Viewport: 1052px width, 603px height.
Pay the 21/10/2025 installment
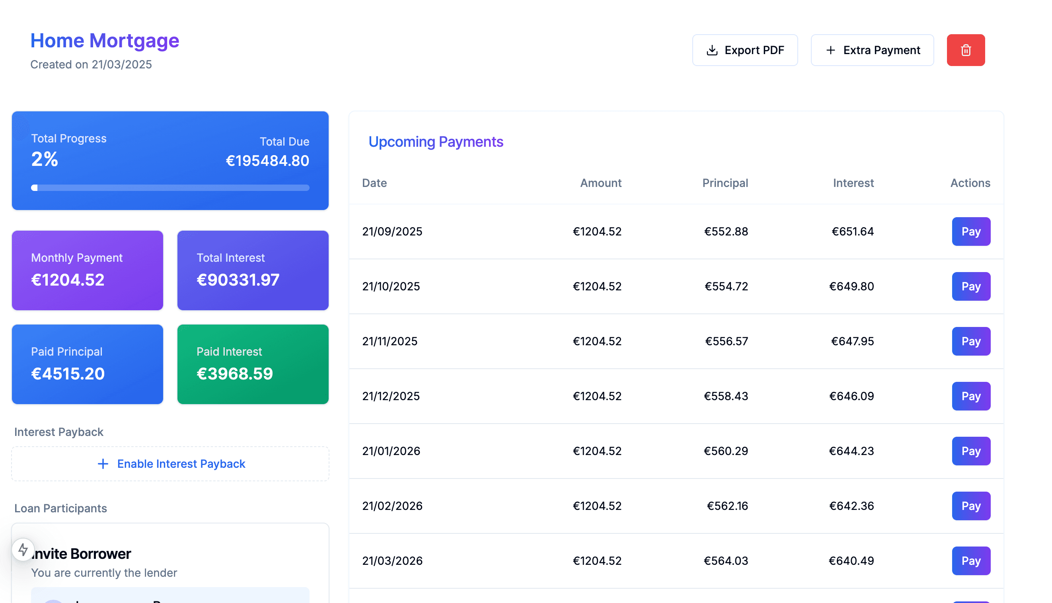tap(971, 286)
